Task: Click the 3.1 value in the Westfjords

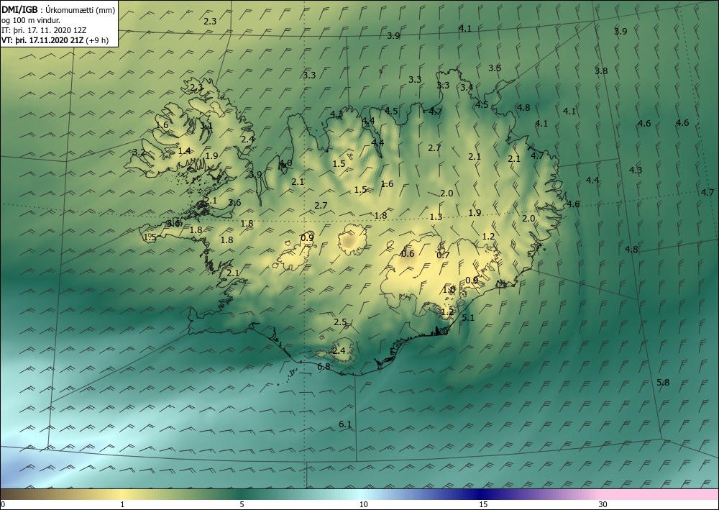Action: coord(206,126)
